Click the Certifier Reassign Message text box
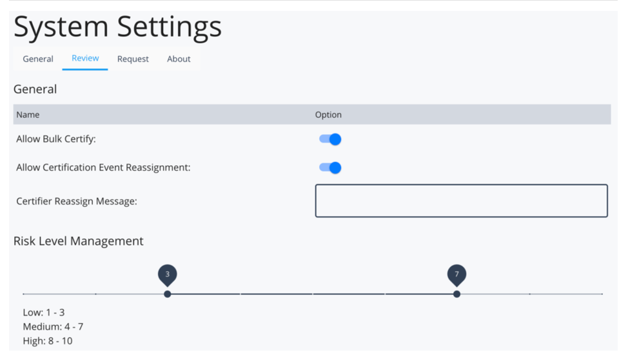 click(461, 201)
